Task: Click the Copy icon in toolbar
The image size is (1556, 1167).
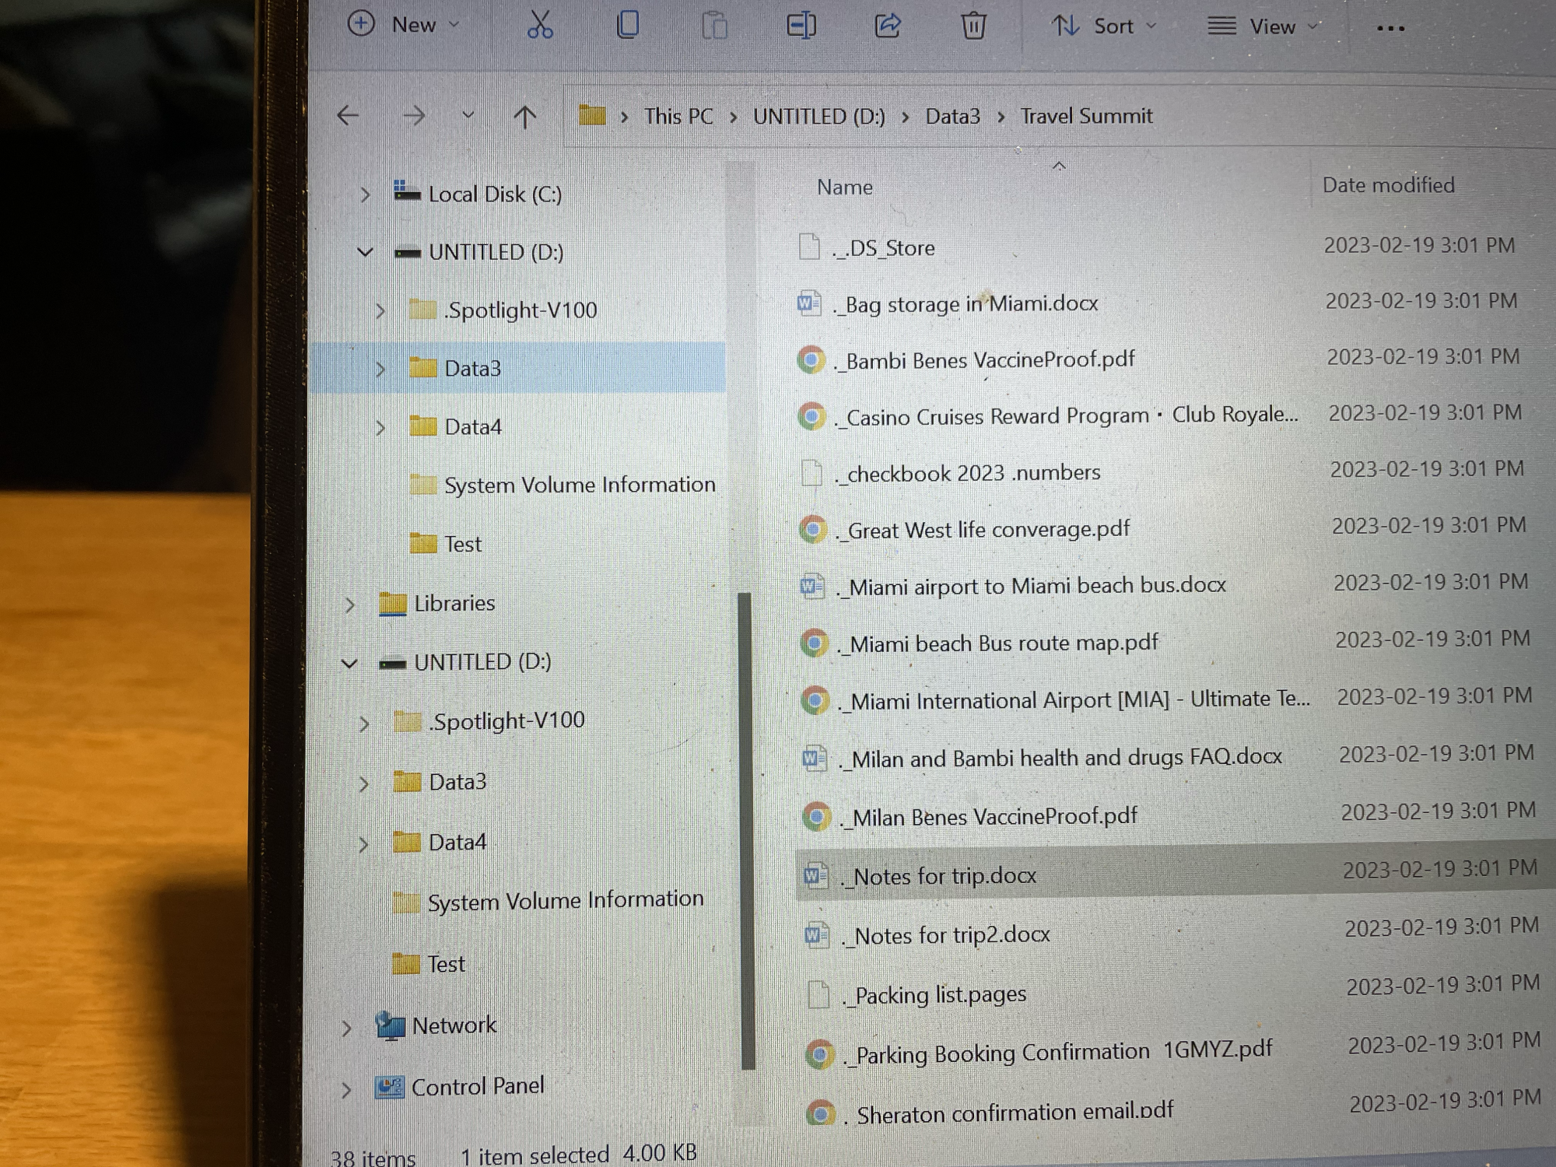Action: (x=627, y=25)
